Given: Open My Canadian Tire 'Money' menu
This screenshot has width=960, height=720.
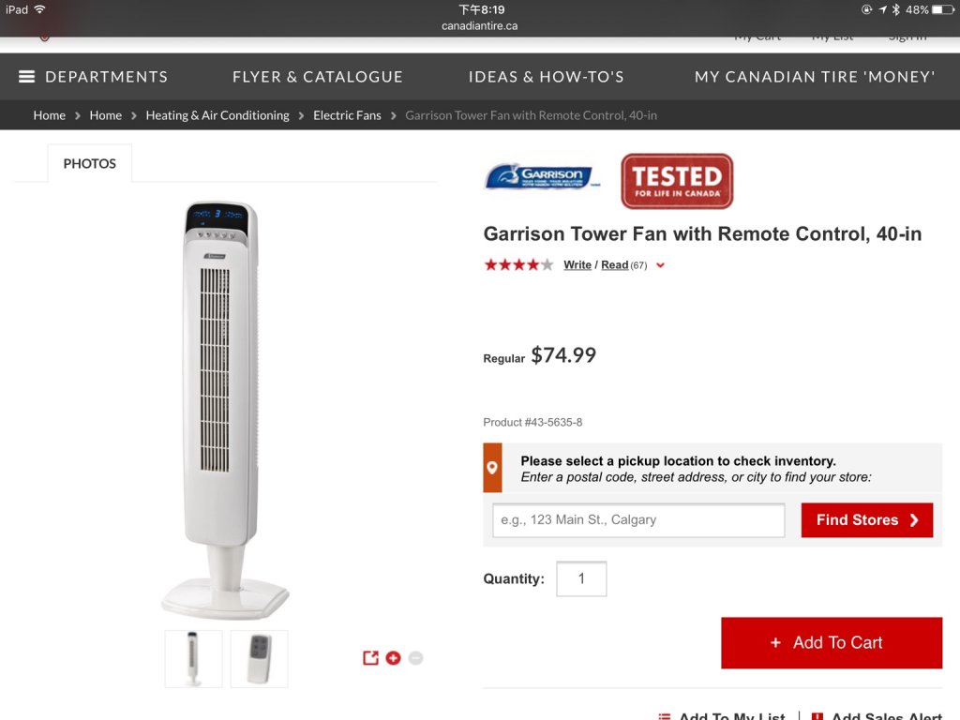Looking at the screenshot, I should tap(815, 77).
